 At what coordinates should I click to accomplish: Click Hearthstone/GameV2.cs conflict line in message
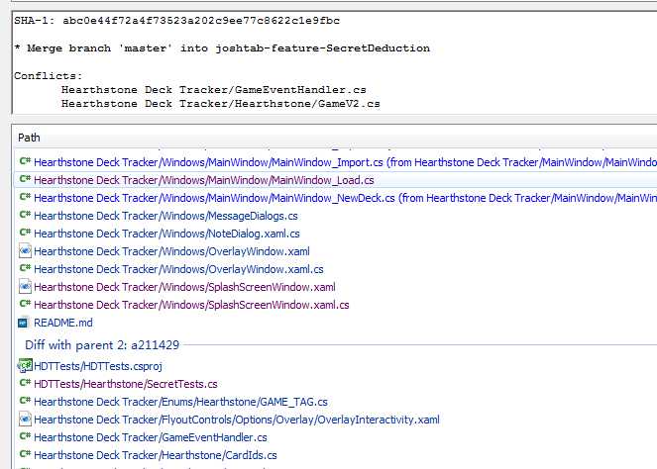coord(220,103)
